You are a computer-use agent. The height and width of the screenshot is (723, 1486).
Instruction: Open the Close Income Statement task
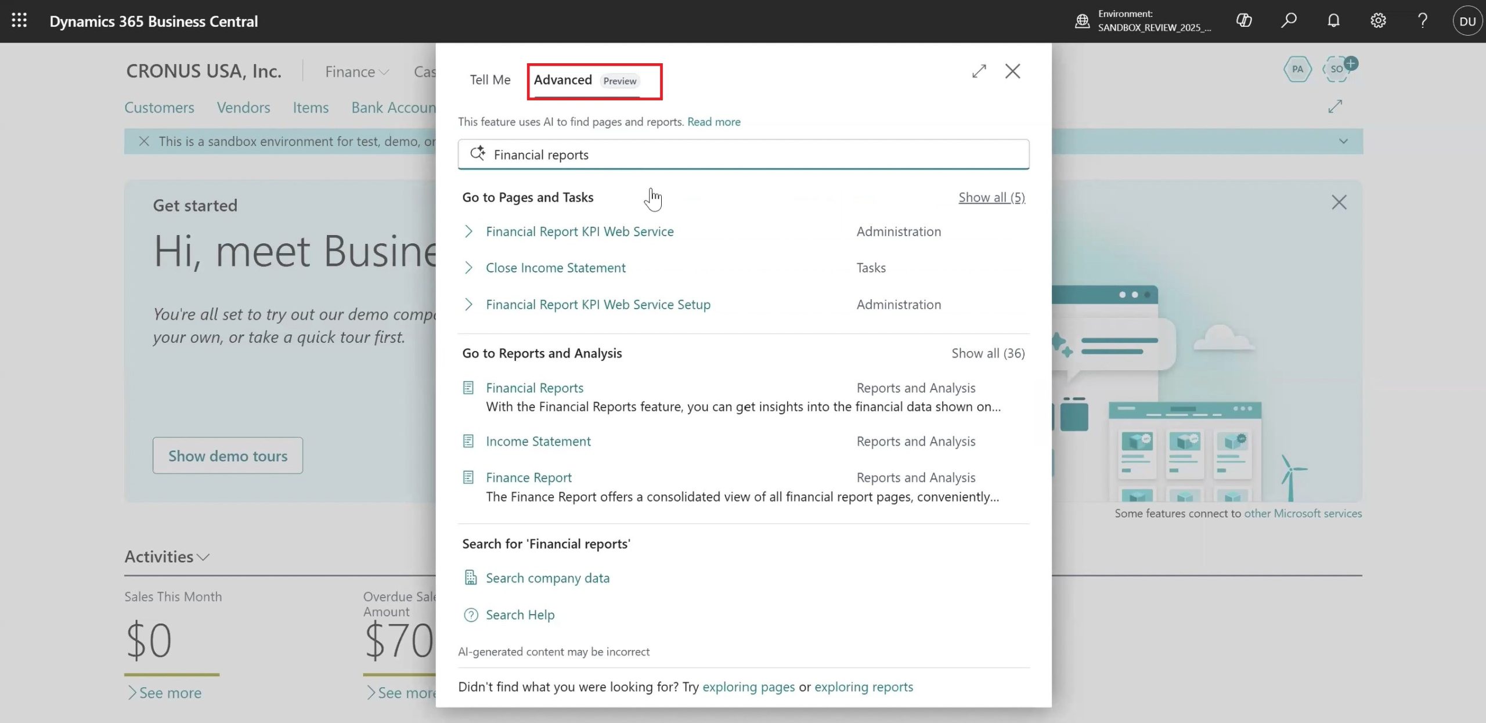coord(555,268)
